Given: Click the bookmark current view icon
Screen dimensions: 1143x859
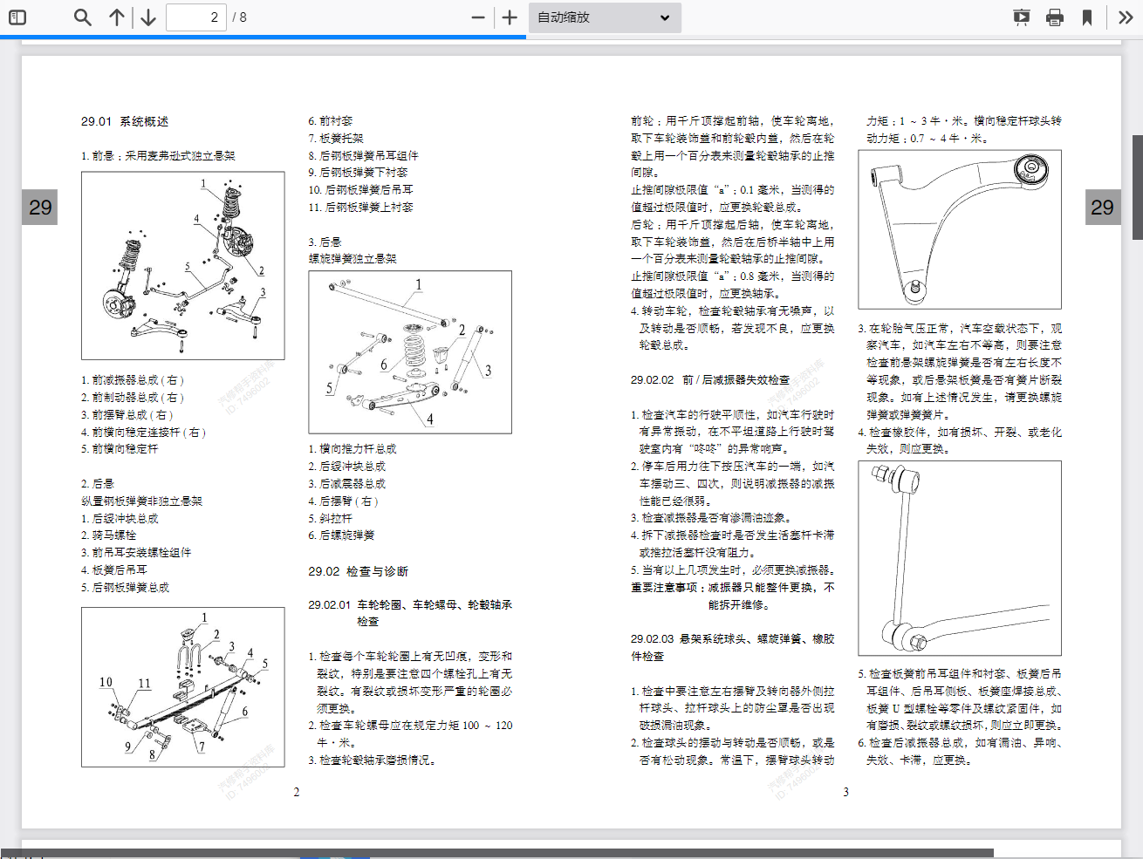Looking at the screenshot, I should 1087,17.
